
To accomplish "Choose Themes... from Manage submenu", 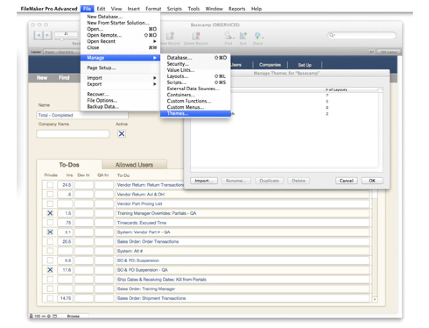I will [x=195, y=113].
